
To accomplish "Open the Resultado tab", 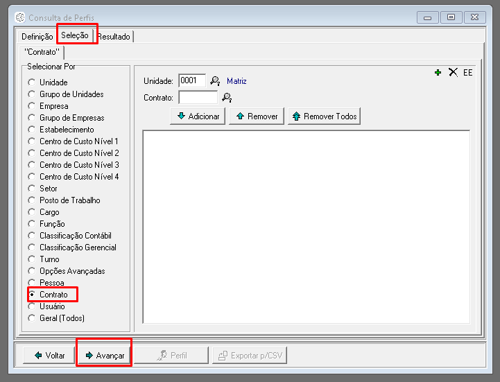I will pos(114,37).
